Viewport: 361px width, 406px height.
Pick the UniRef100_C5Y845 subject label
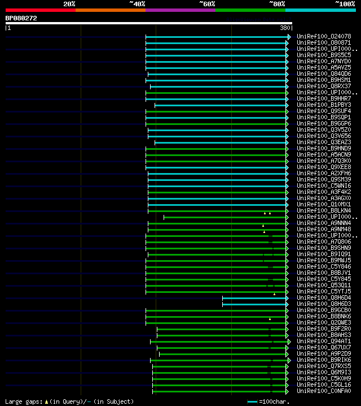click(324, 279)
